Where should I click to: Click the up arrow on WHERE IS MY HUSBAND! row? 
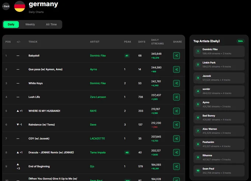point(18,111)
